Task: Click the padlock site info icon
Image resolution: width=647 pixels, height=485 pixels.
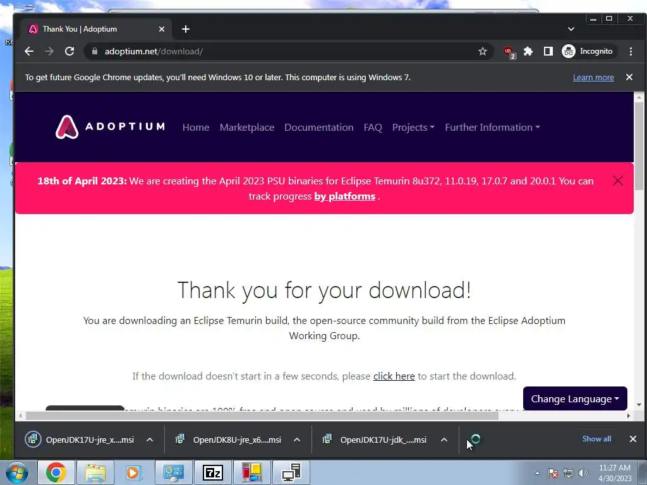Action: (95, 51)
